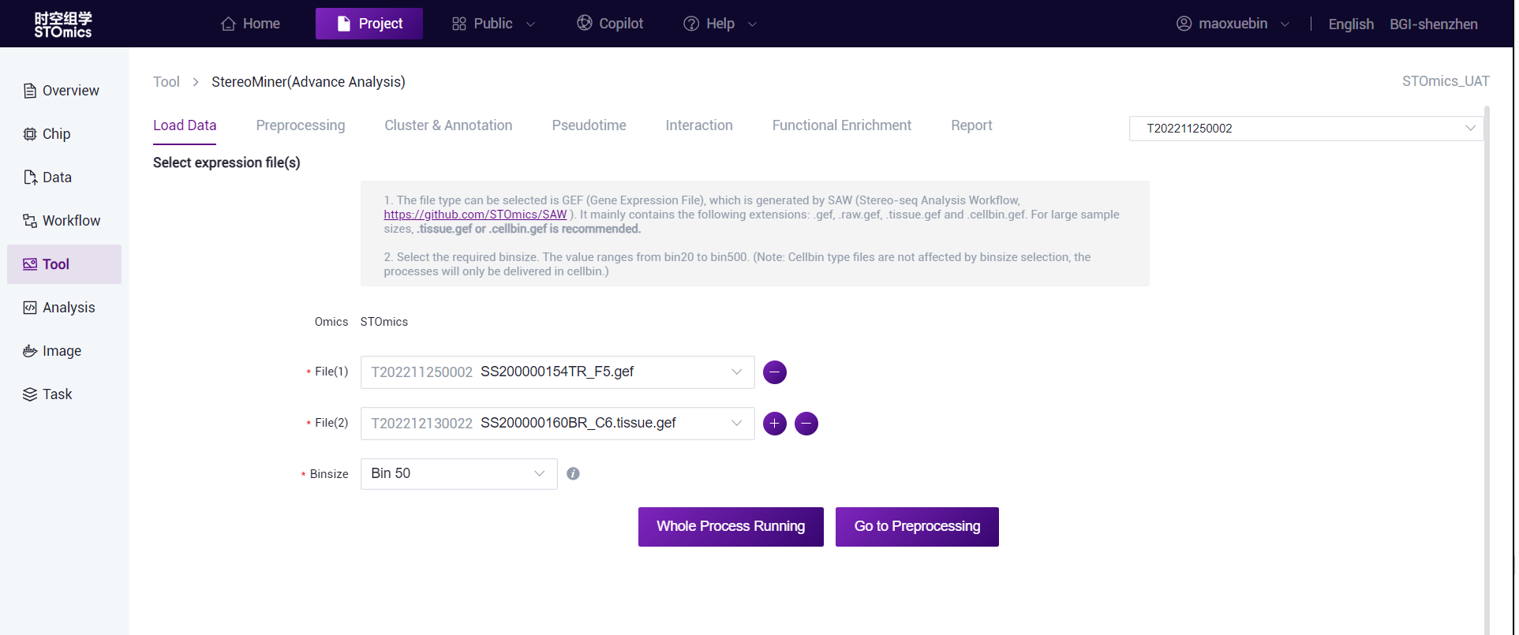
Task: Expand the Public menu
Action: tap(493, 24)
